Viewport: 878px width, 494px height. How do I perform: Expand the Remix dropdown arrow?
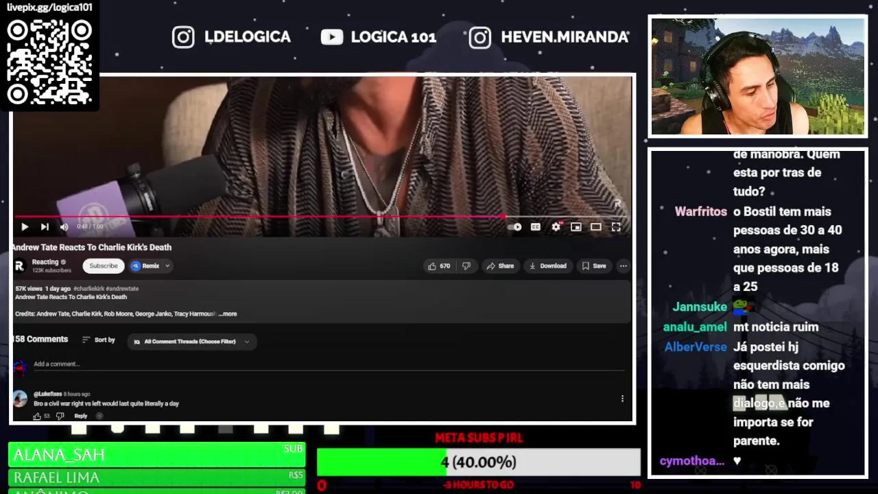(x=167, y=266)
